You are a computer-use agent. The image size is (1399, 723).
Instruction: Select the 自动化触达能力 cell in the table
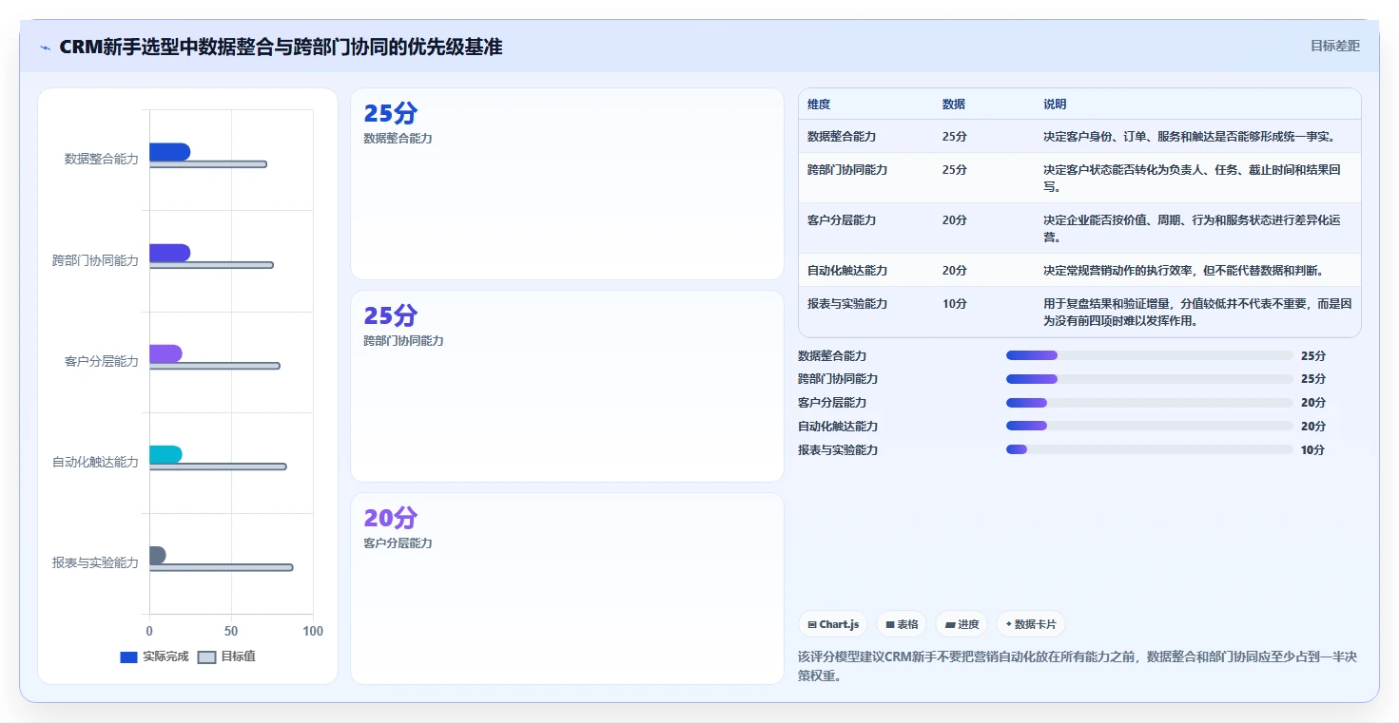click(847, 271)
